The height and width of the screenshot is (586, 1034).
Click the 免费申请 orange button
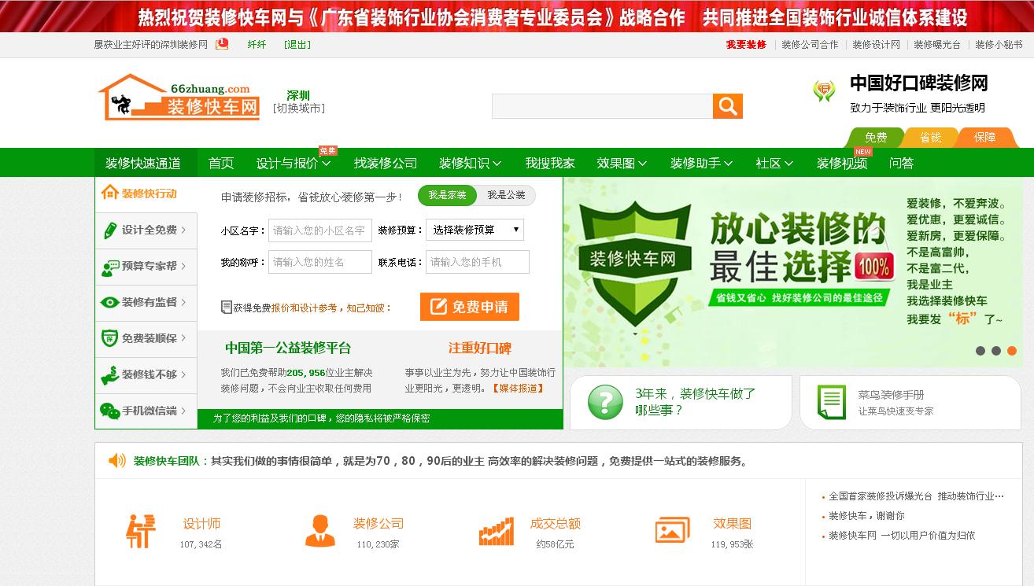tap(470, 305)
